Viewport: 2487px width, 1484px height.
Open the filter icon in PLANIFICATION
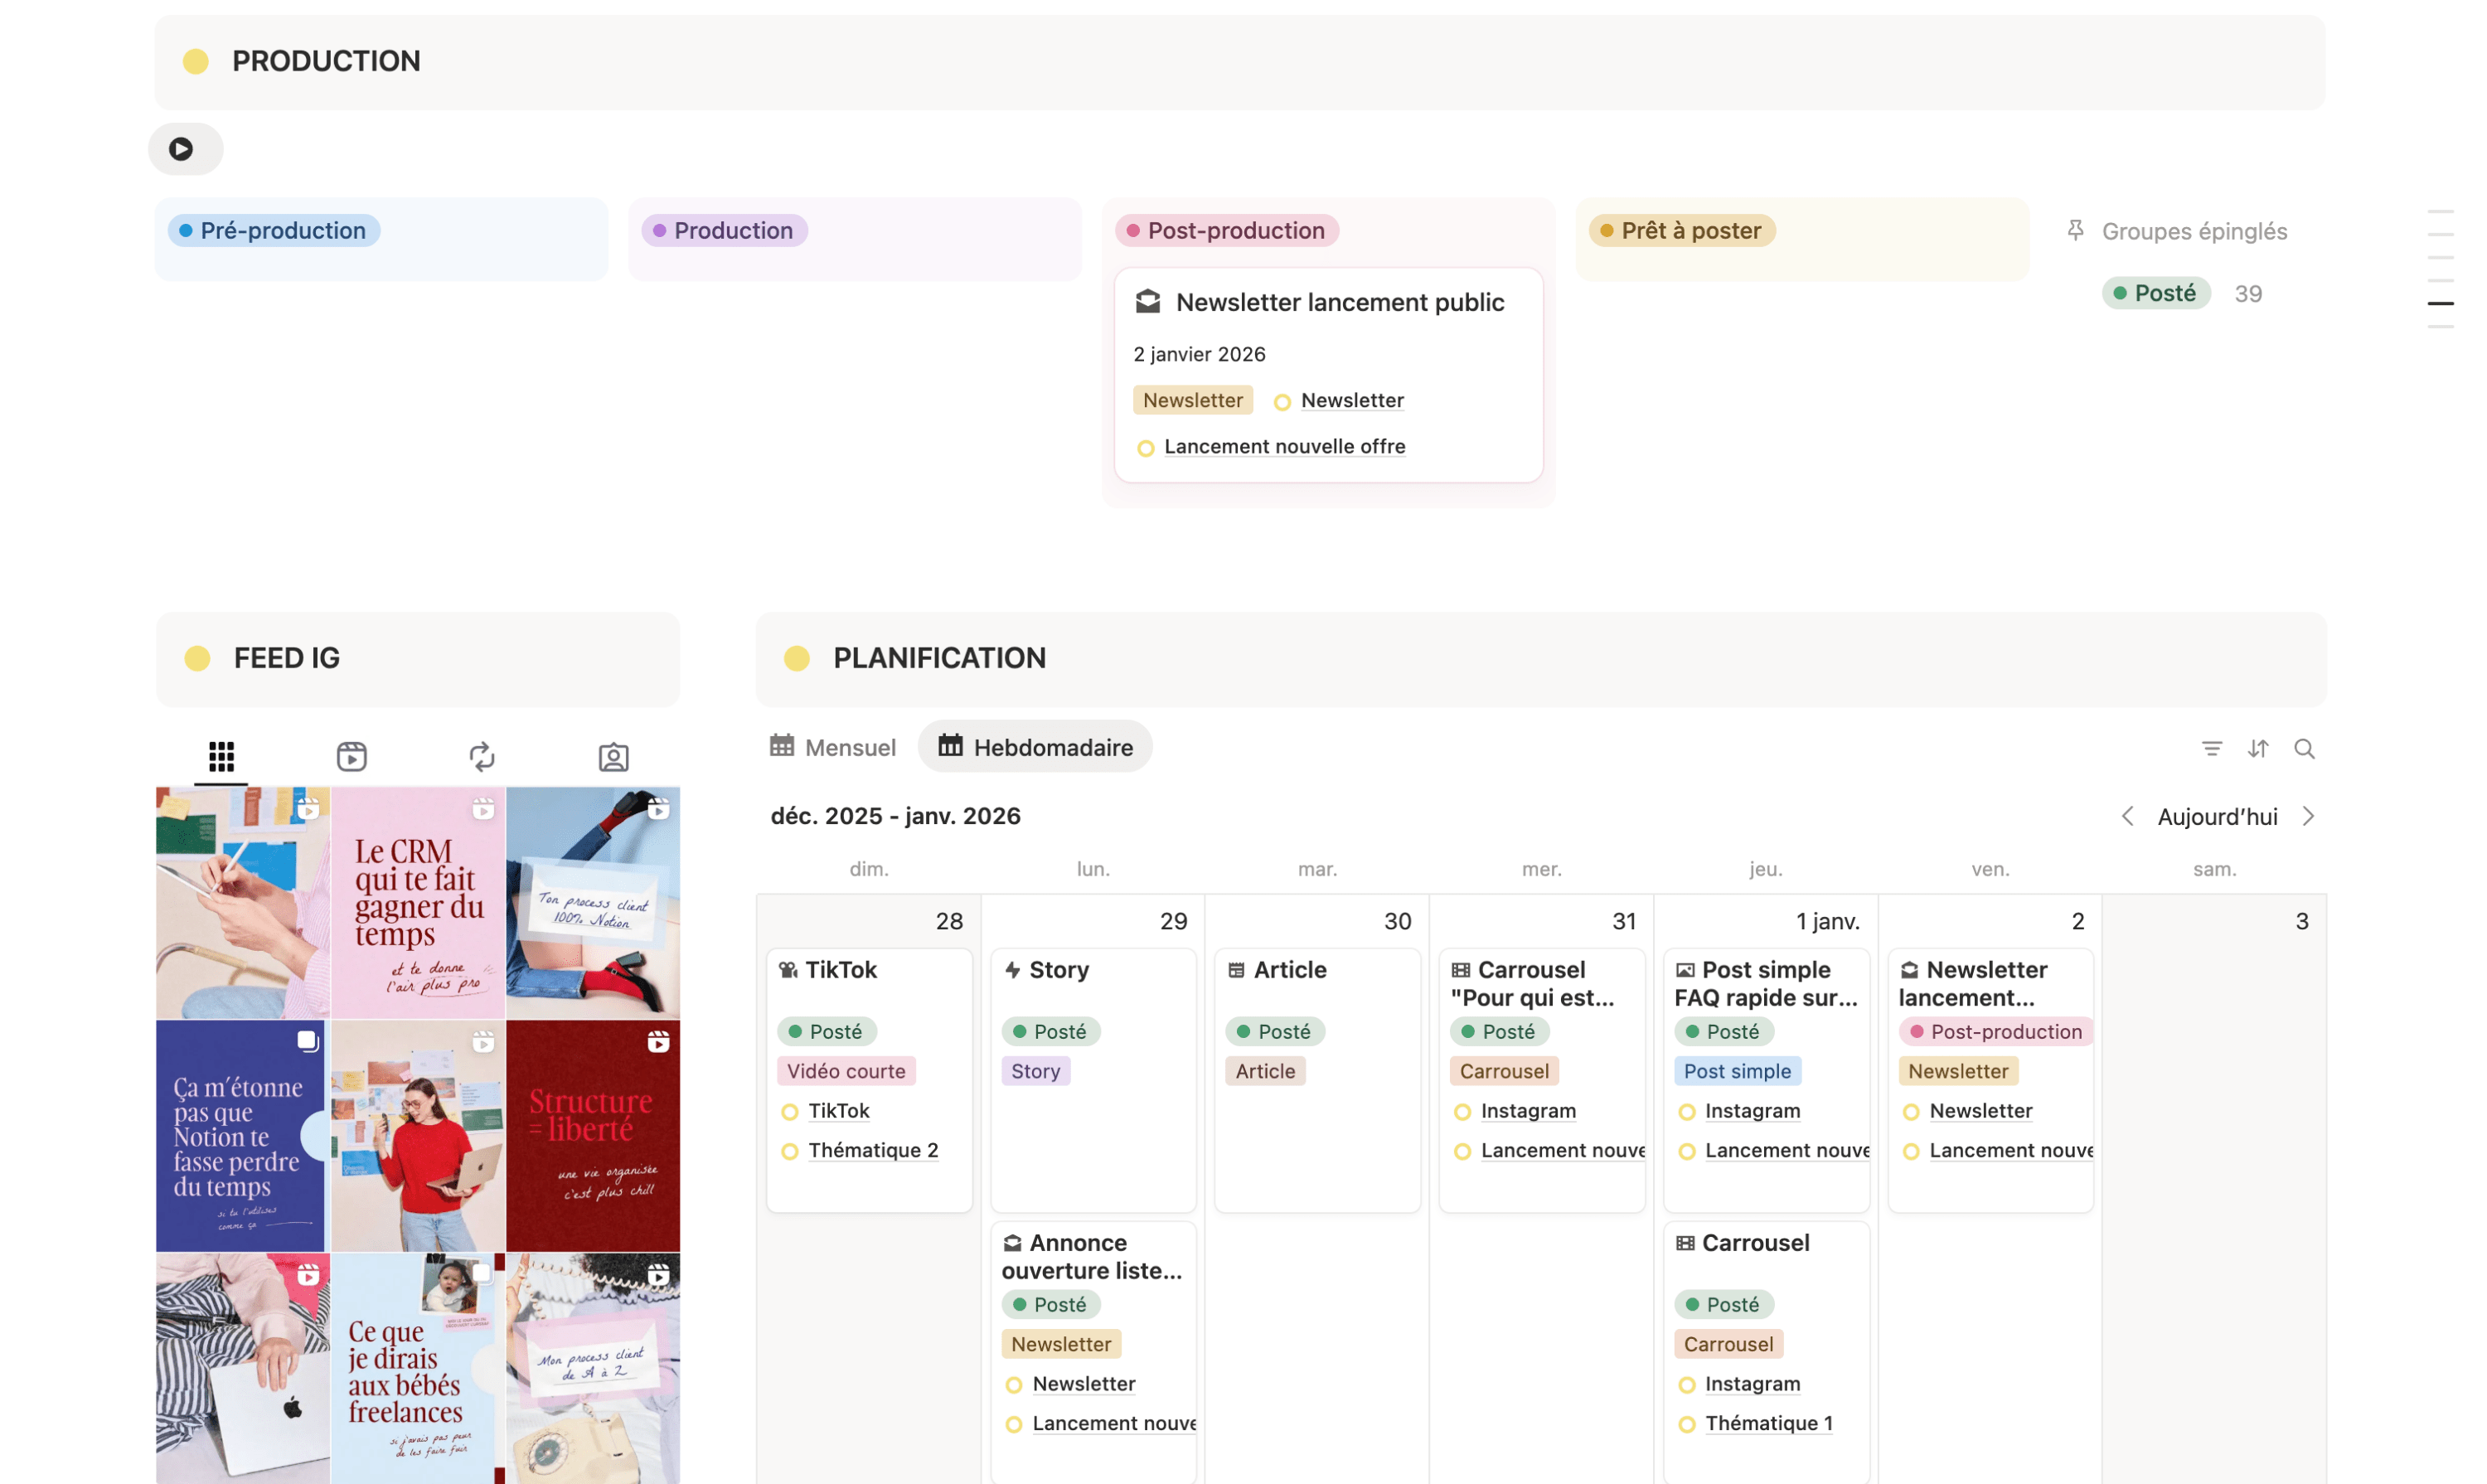[2211, 748]
